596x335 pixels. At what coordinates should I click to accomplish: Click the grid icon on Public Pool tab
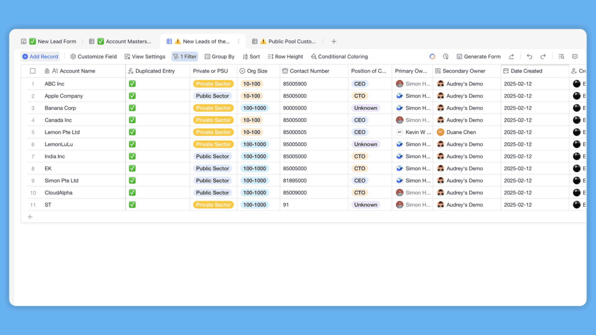255,41
